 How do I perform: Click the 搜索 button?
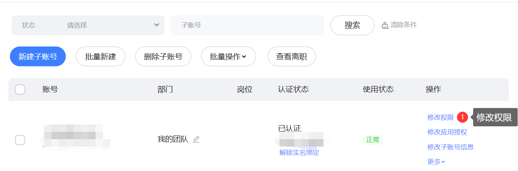pos(352,25)
